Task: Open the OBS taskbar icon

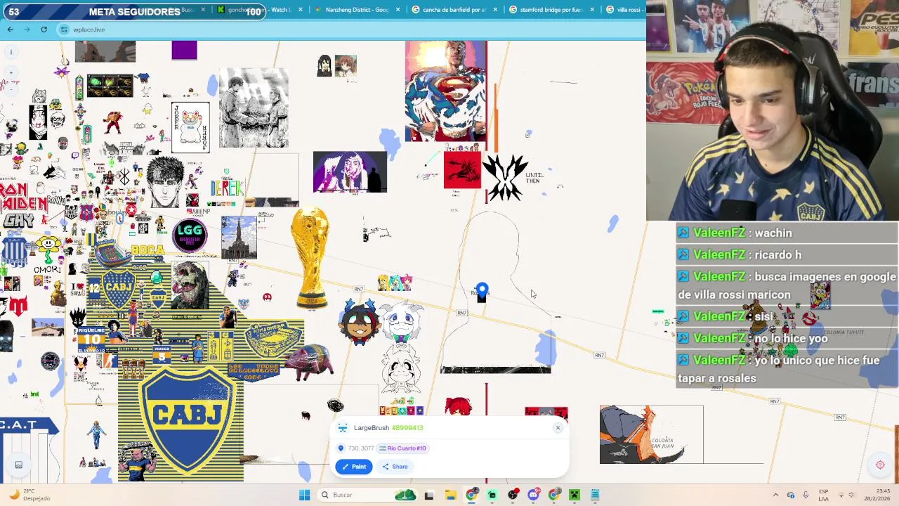Action: 513,495
